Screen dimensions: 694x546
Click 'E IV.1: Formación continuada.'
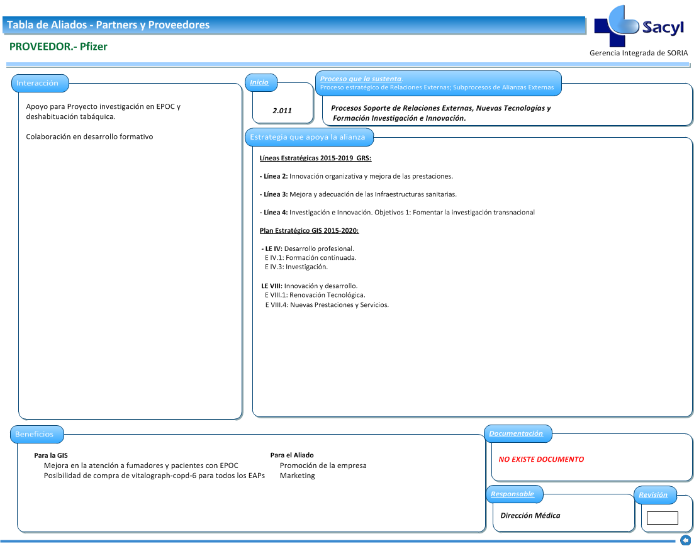tap(310, 257)
